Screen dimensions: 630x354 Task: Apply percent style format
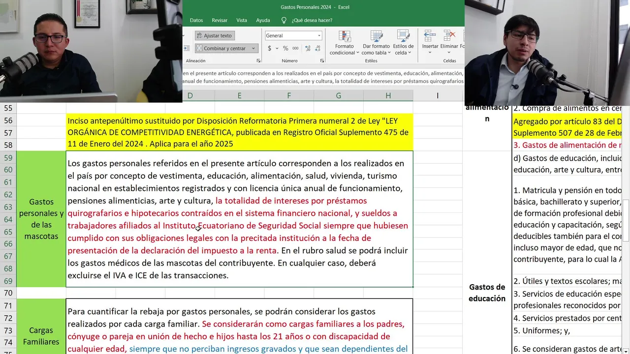[x=285, y=48]
